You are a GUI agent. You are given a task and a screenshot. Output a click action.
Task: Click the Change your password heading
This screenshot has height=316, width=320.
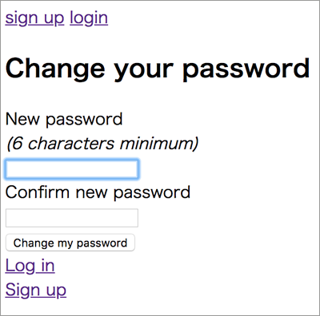158,69
